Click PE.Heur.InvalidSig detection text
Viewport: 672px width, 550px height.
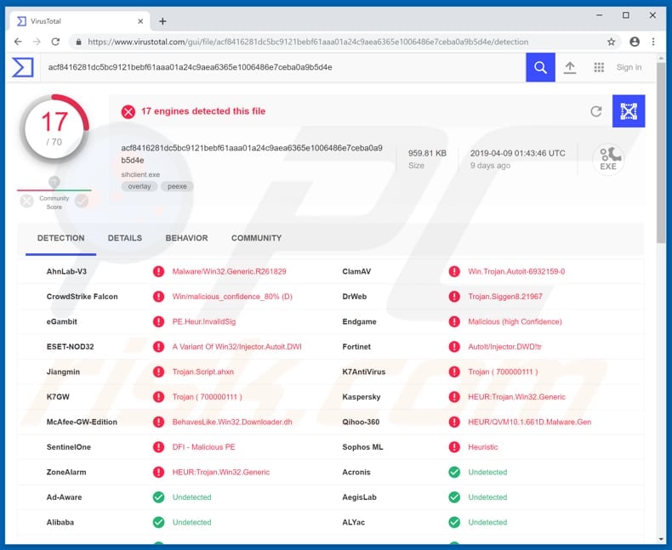coord(204,321)
